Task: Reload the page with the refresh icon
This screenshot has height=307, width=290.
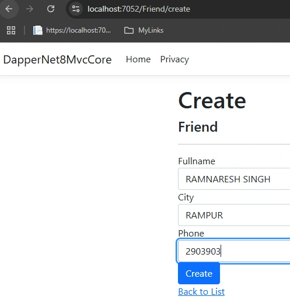Action: pyautogui.click(x=51, y=9)
